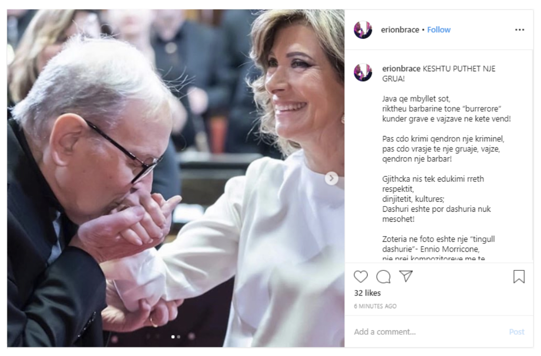This screenshot has height=356, width=541.
Task: View the 32 likes list
Action: point(367,293)
